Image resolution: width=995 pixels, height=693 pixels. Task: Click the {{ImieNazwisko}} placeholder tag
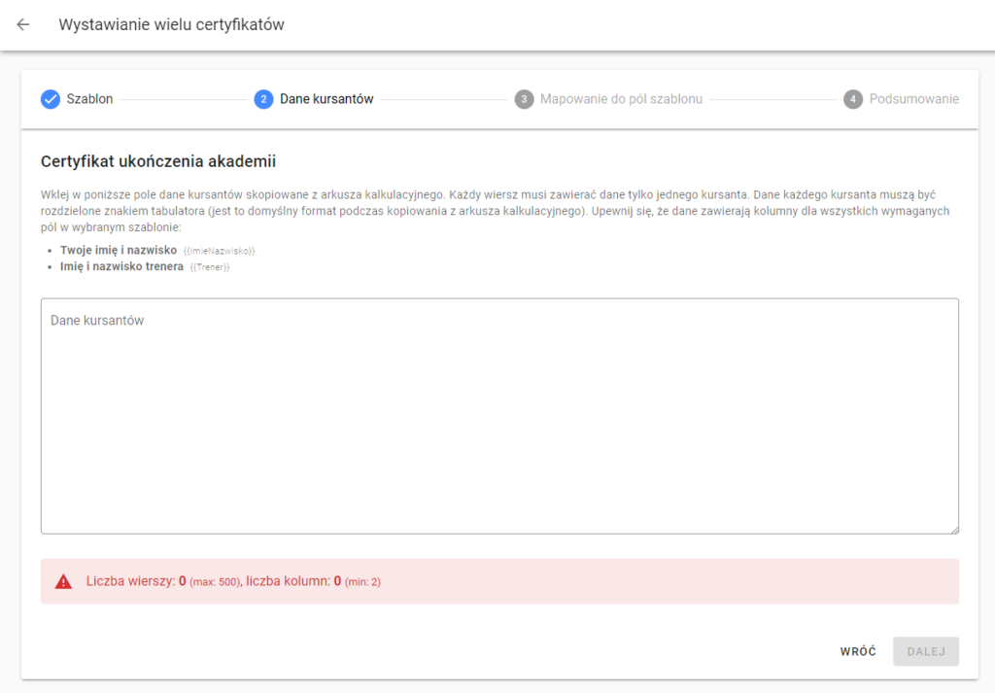coord(219,251)
